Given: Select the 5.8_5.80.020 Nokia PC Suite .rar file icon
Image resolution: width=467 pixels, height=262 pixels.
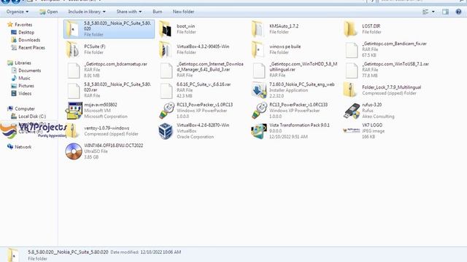Looking at the screenshot, I should pyautogui.click(x=74, y=90).
